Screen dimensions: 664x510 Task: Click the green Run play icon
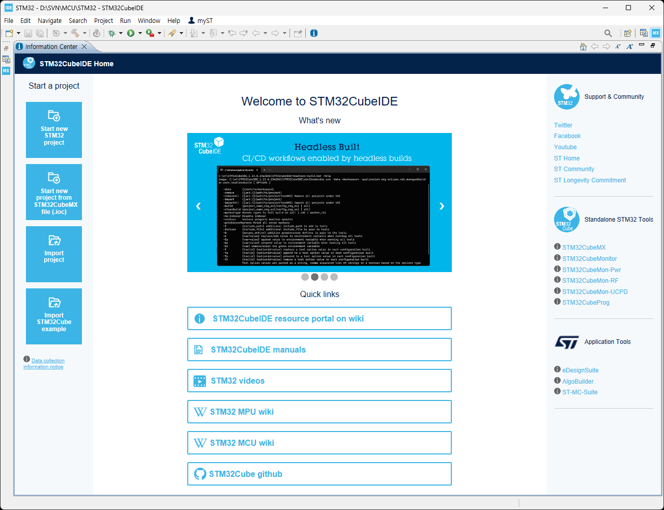click(x=131, y=33)
